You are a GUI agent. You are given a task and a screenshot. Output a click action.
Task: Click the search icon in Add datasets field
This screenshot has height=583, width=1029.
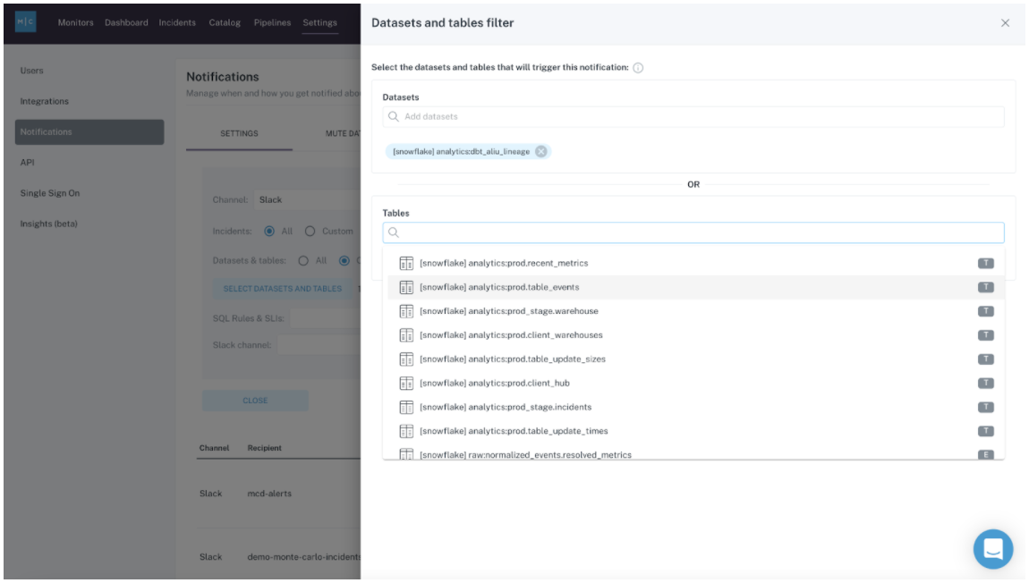[x=393, y=117]
